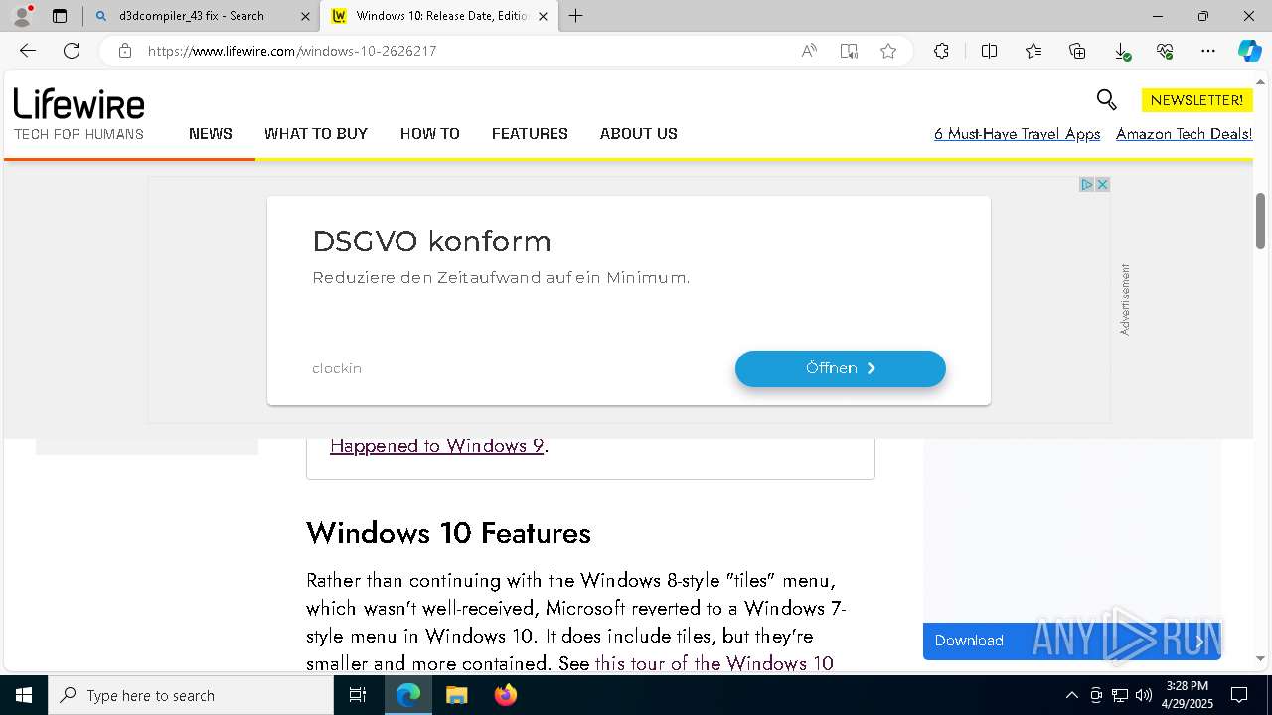
Task: Open the clock showing 3:28 PM
Action: pos(1187,695)
